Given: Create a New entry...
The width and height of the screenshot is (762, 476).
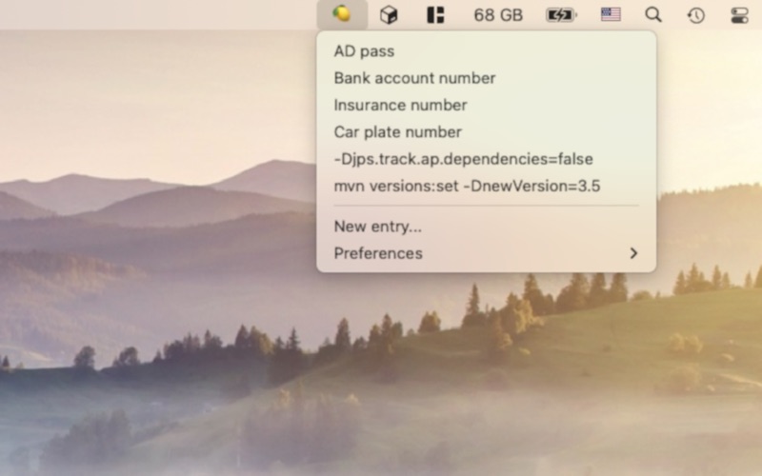Looking at the screenshot, I should (487, 227).
